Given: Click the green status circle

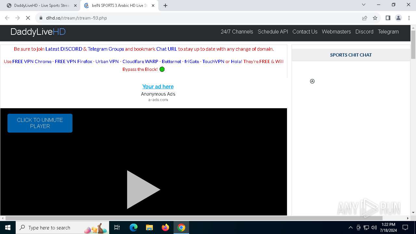Looking at the screenshot, I should (x=162, y=69).
